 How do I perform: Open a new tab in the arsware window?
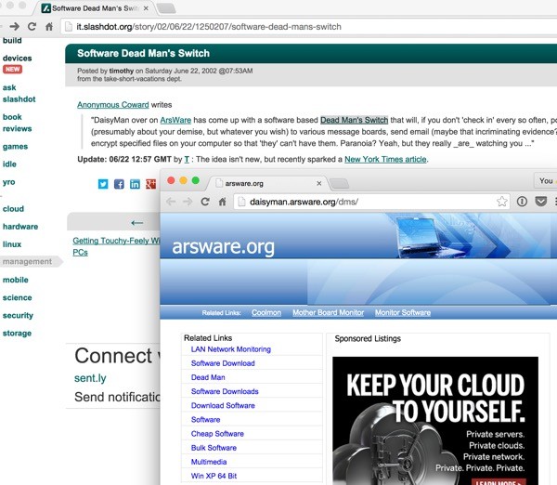tap(339, 183)
